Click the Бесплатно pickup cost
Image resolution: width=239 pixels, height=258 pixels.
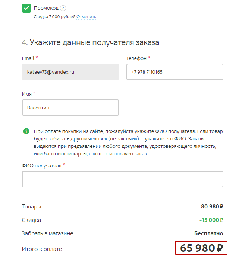209,233
